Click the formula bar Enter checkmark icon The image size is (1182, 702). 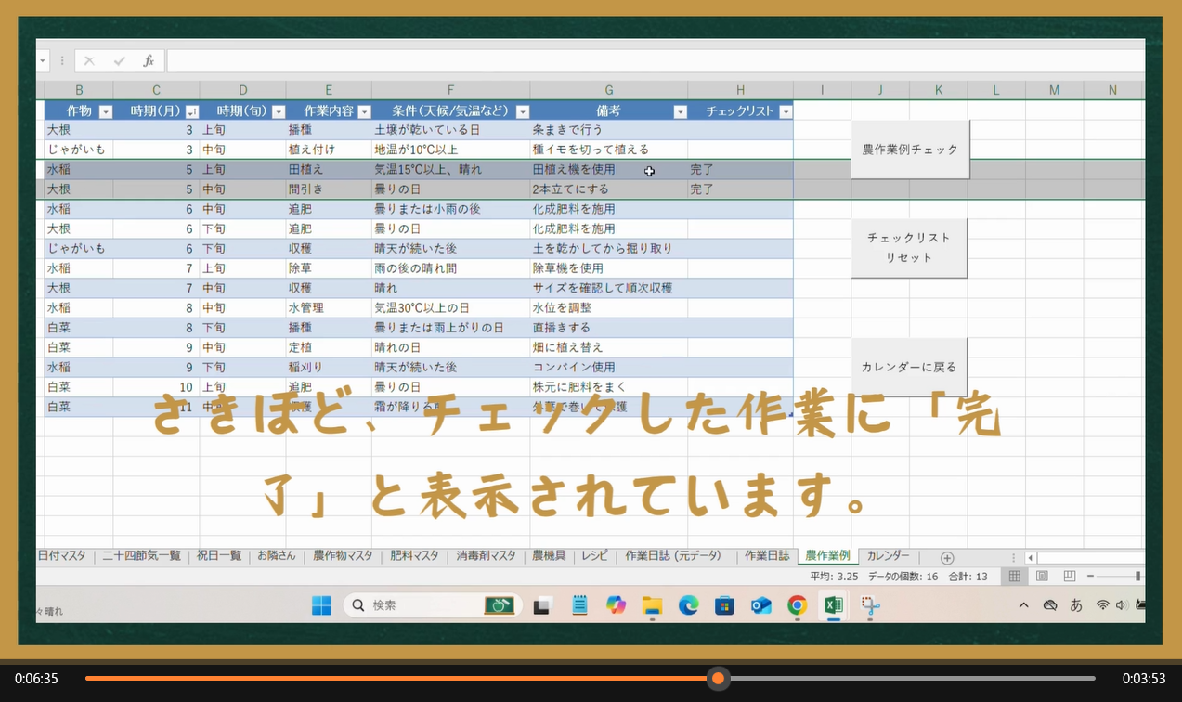coord(119,61)
